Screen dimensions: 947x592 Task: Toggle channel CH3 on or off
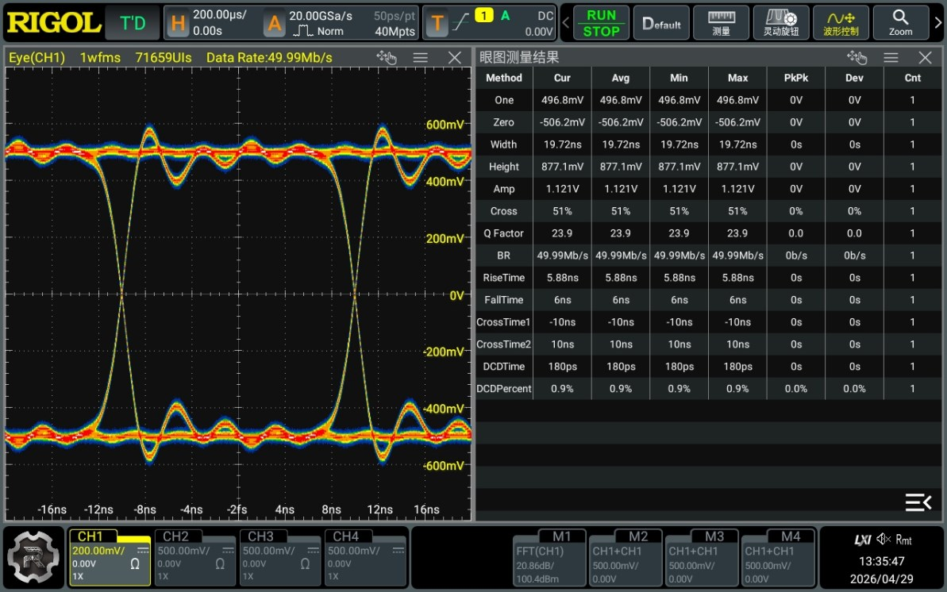coord(279,558)
